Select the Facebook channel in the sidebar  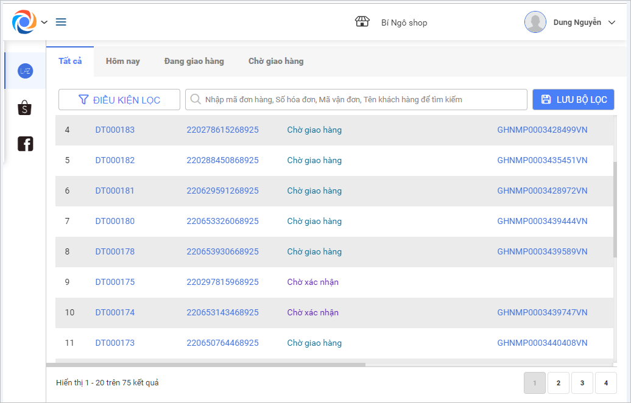25,144
